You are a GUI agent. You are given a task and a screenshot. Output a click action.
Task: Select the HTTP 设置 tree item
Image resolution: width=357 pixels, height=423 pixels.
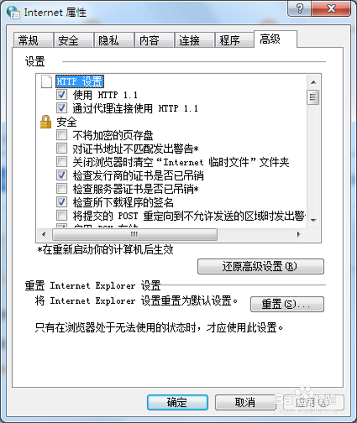[x=79, y=82]
